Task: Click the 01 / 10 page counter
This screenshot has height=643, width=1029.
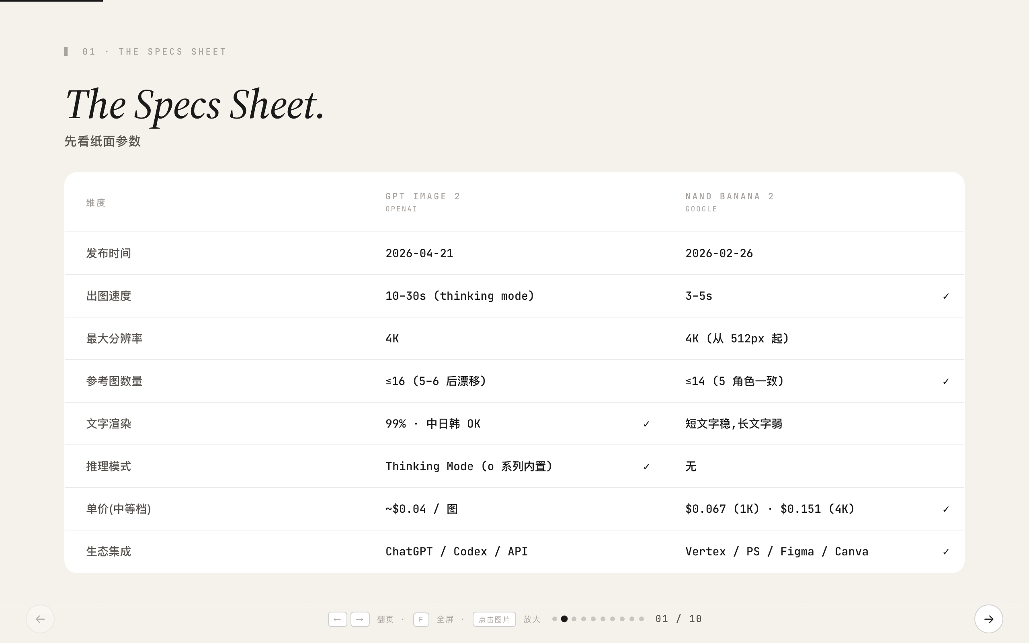Action: (x=678, y=619)
